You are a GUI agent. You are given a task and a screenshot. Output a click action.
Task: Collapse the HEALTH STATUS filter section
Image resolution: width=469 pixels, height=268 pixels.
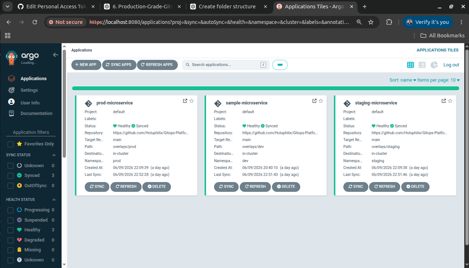tap(54, 199)
